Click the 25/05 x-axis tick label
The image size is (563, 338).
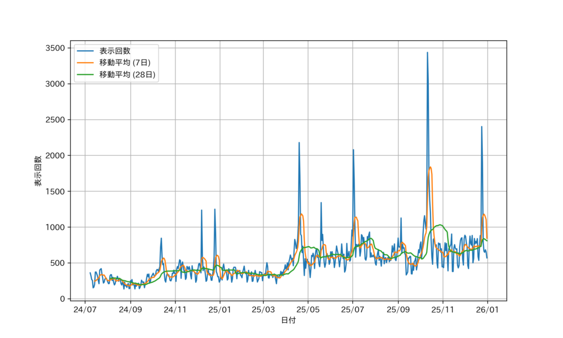tap(308, 309)
